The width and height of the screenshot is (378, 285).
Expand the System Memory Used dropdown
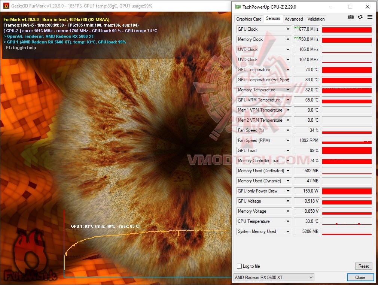point(288,231)
